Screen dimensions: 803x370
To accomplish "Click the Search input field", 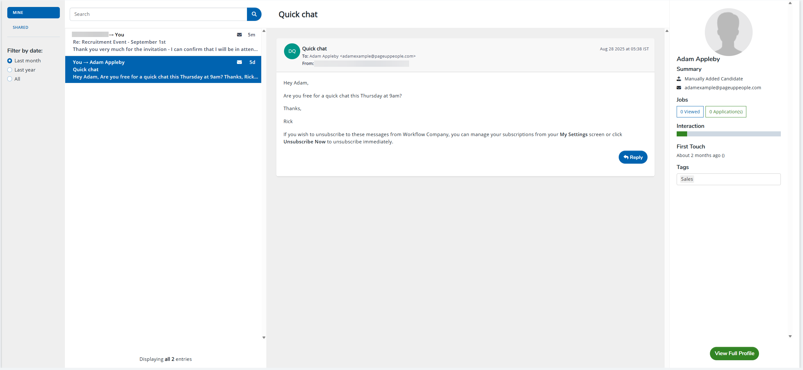I will [x=158, y=14].
